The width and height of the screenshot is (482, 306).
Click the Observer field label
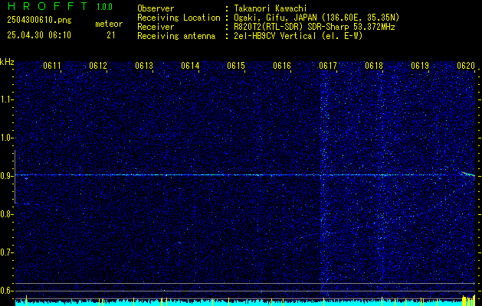click(x=156, y=8)
